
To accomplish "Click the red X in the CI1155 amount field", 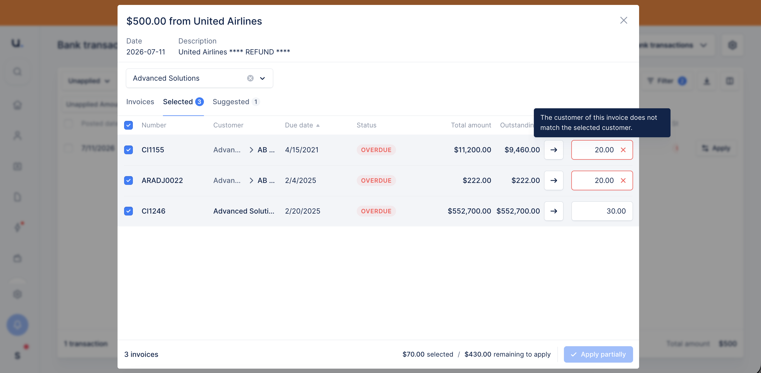I will (623, 150).
